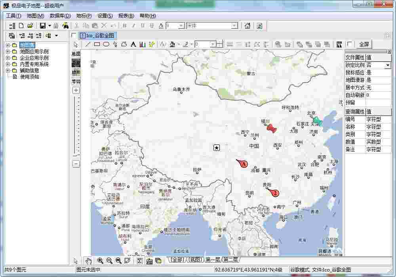Click the home icon in toolbar
This screenshot has width=396, height=277.
click(x=247, y=26)
